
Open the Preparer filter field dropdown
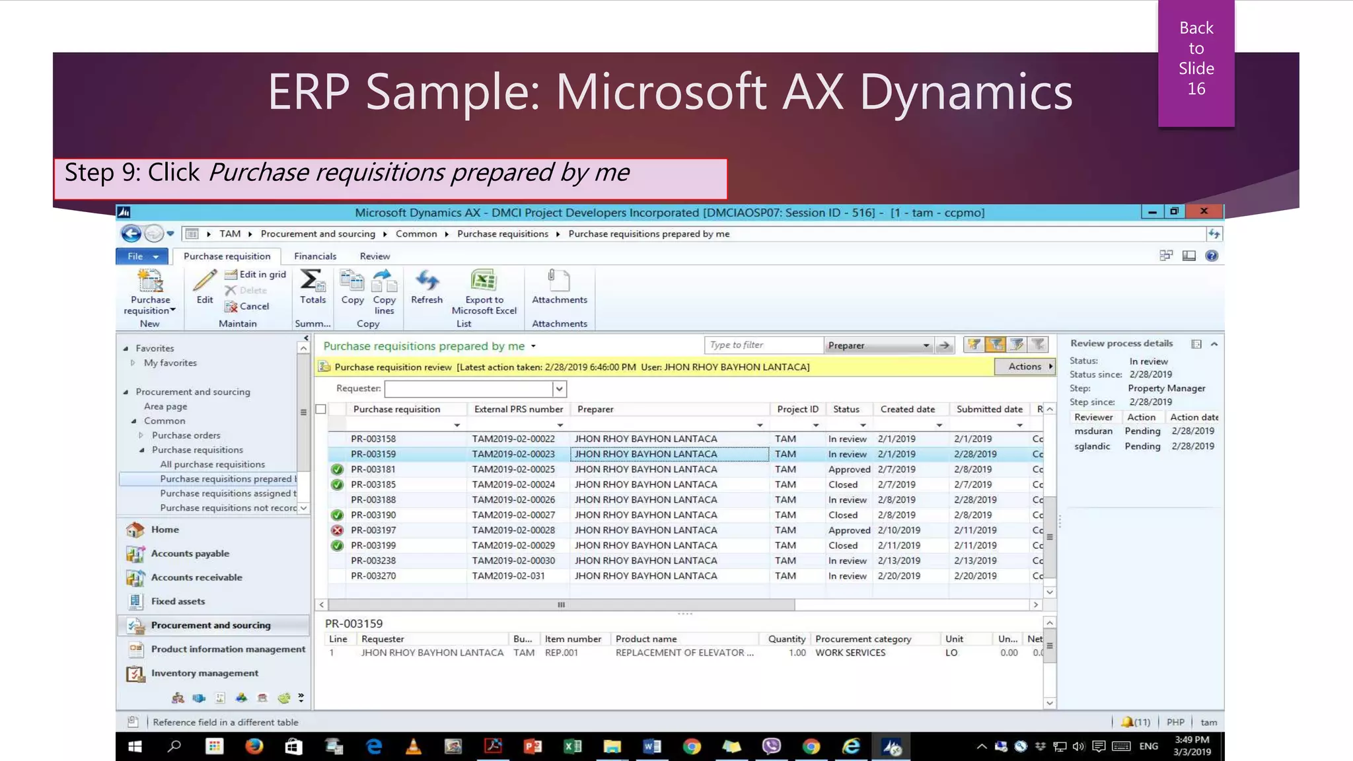coord(926,345)
